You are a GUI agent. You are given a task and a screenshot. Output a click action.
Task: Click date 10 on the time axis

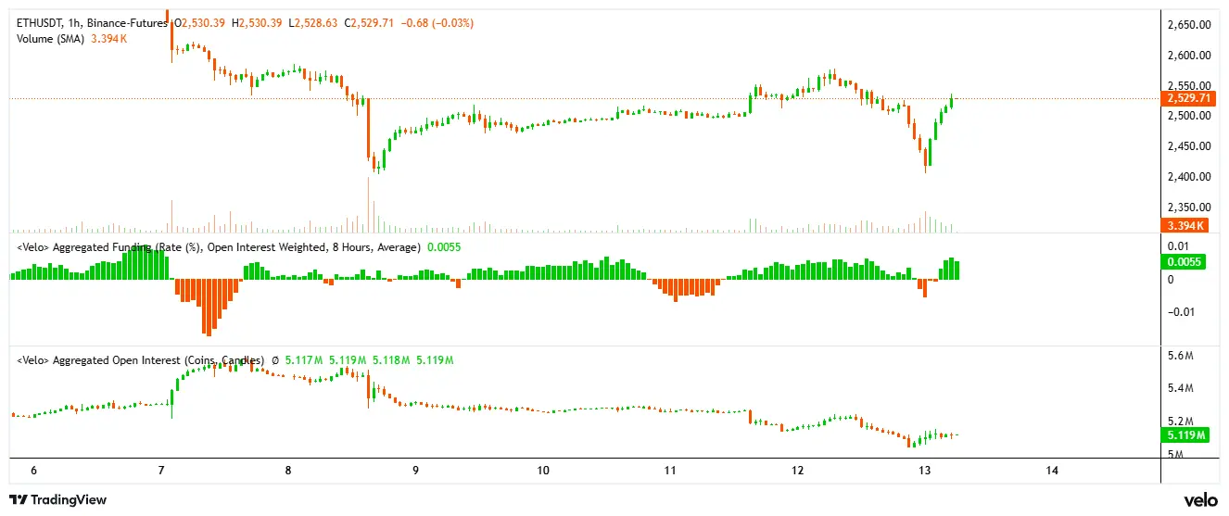pos(543,471)
